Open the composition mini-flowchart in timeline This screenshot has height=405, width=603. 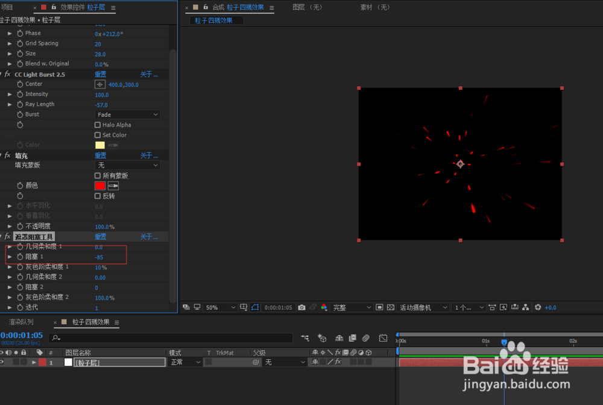tap(305, 338)
